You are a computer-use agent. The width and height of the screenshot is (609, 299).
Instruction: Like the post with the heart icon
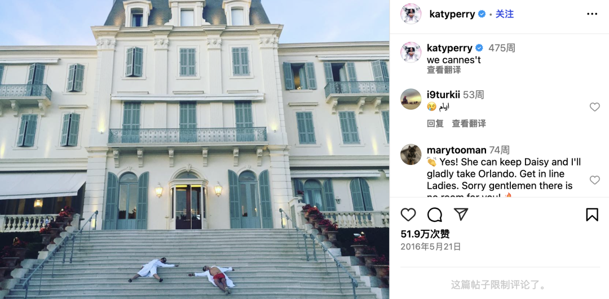[x=408, y=215]
